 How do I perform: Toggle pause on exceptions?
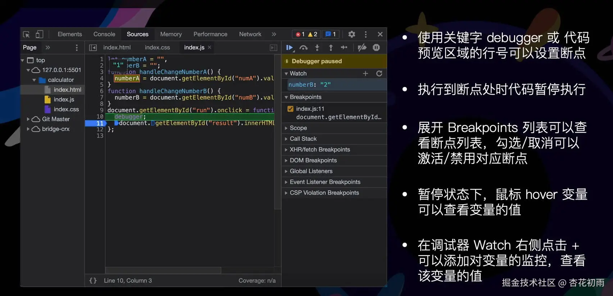coord(376,47)
